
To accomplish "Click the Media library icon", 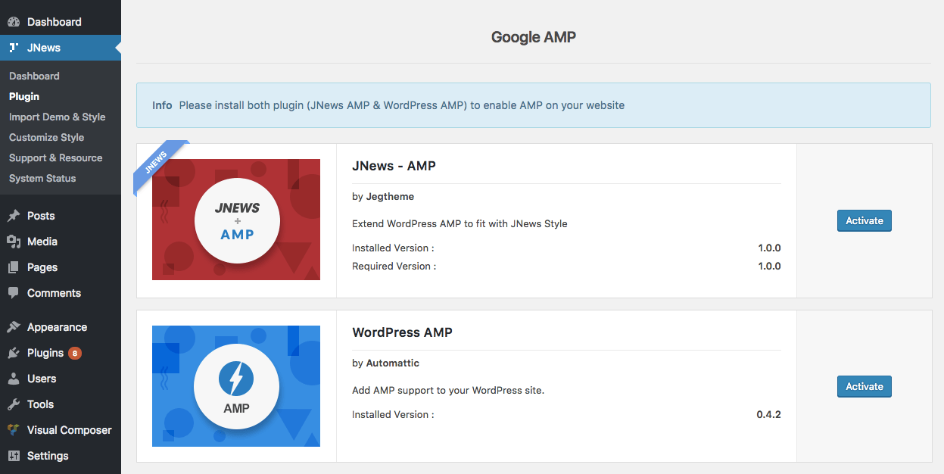I will [14, 242].
